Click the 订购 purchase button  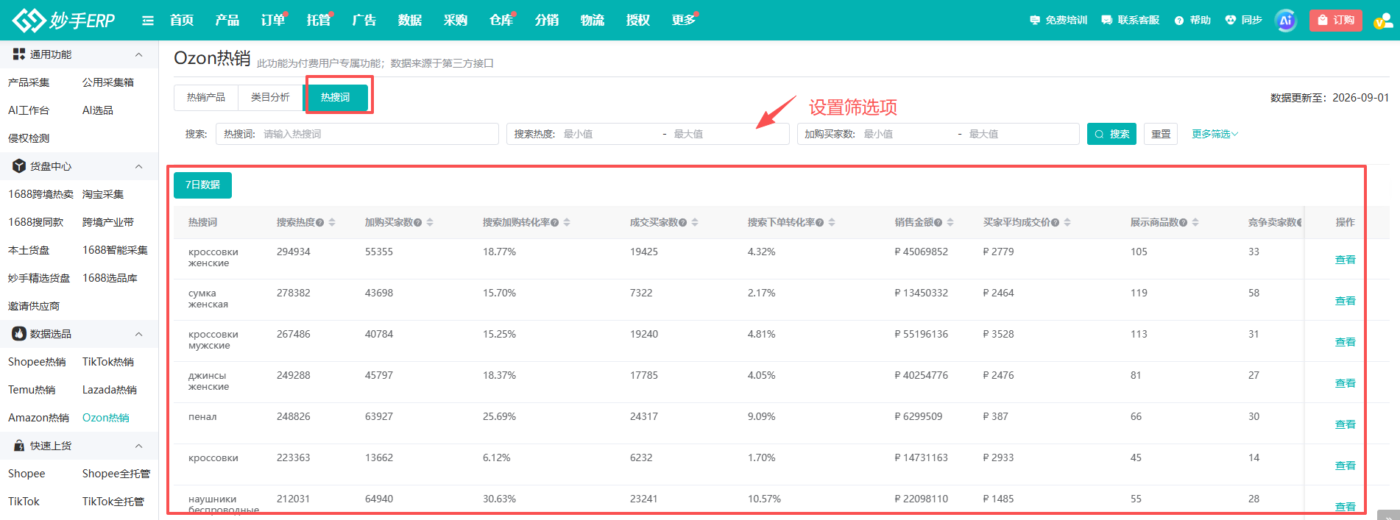click(1336, 20)
